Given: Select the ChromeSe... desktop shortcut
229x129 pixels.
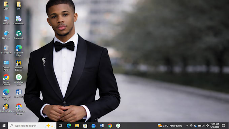Looking at the screenshot, I should pyautogui.click(x=19, y=20).
